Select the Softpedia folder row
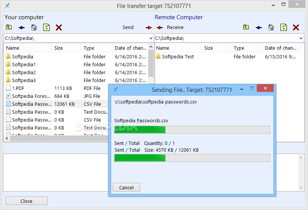This screenshot has width=308, height=210. tap(76, 56)
